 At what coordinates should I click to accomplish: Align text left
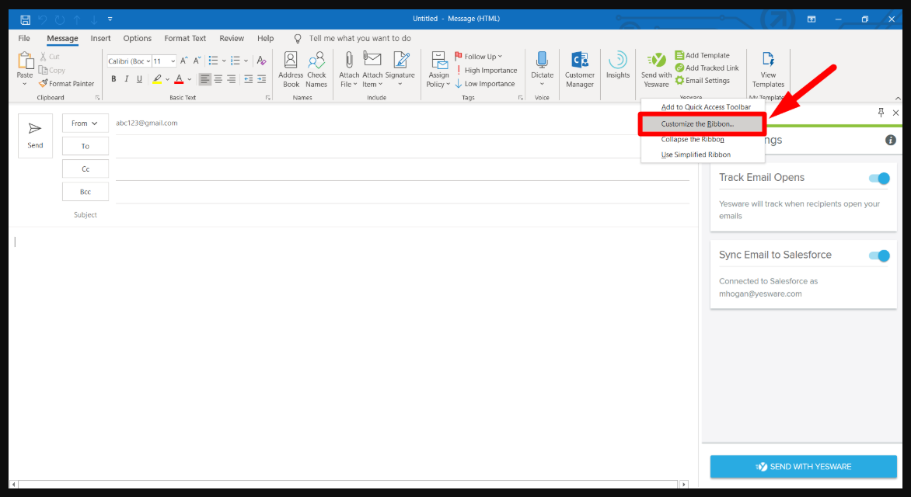click(204, 79)
